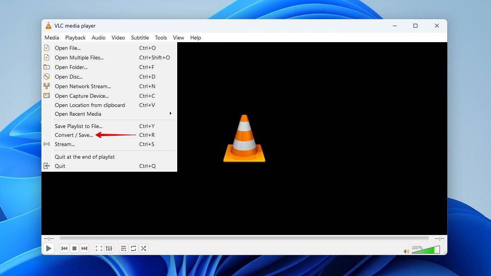Expand the Open Recent Media submenu arrow
This screenshot has width=491, height=276.
click(171, 113)
